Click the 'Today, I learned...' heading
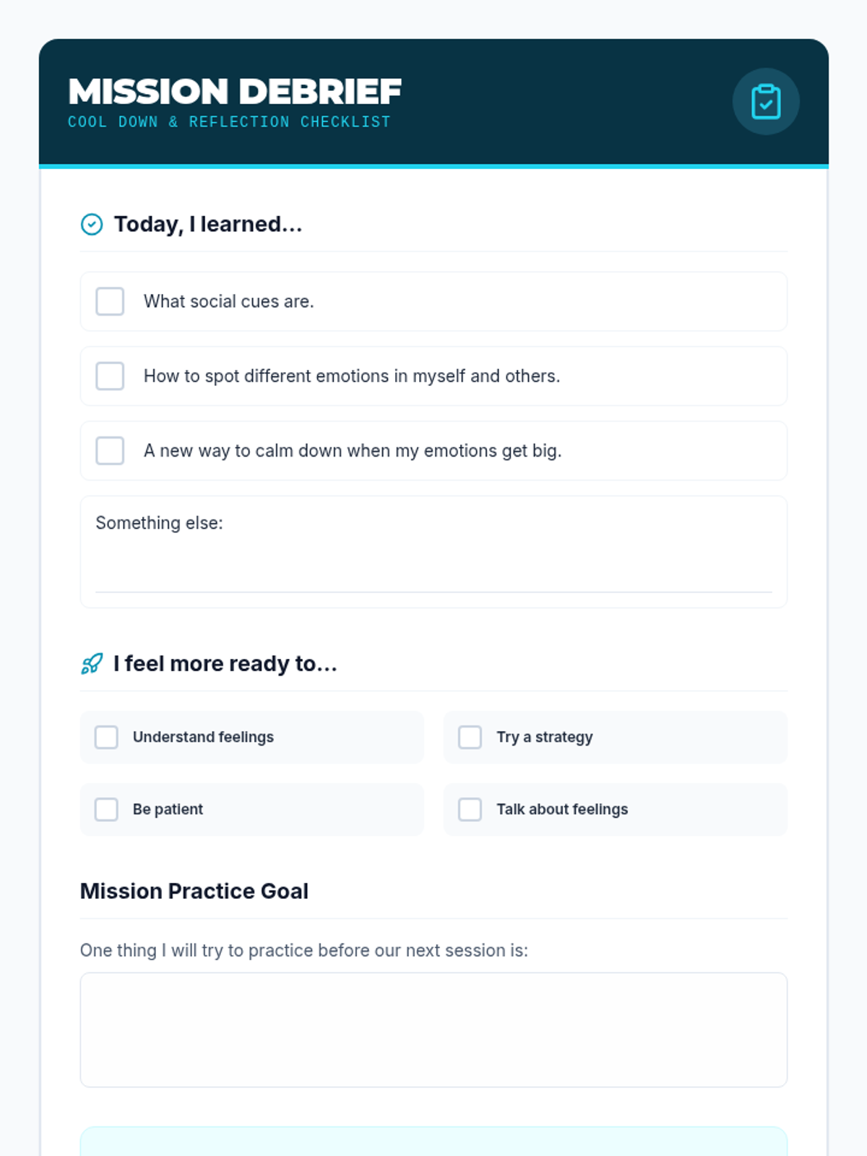The width and height of the screenshot is (867, 1156). (x=208, y=225)
